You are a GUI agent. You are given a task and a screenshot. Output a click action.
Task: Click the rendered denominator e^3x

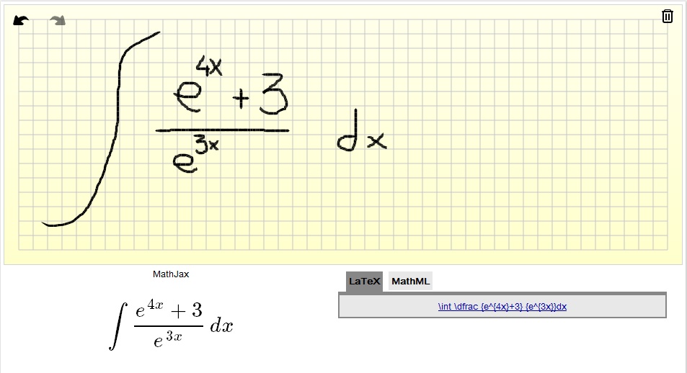coord(167,338)
